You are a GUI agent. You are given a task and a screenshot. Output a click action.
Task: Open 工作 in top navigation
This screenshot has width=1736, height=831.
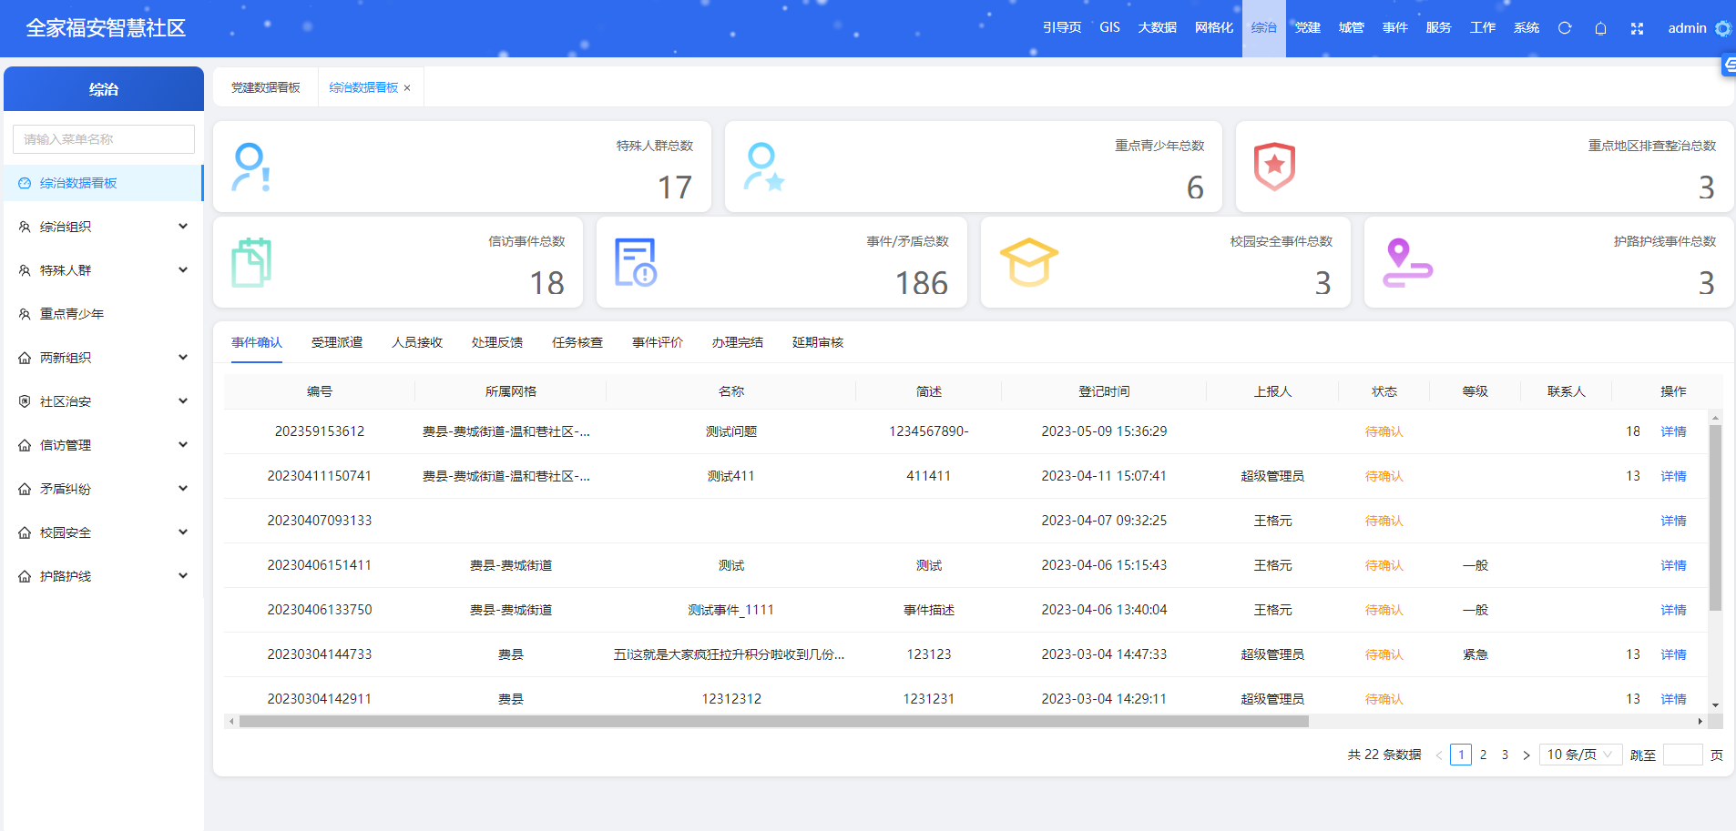click(1483, 27)
